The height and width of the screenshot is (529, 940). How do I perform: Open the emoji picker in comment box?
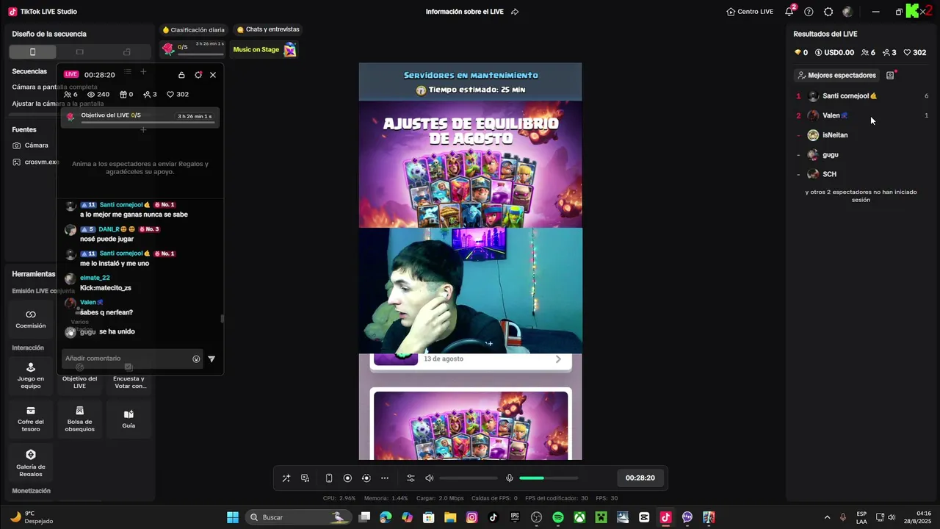(x=196, y=359)
